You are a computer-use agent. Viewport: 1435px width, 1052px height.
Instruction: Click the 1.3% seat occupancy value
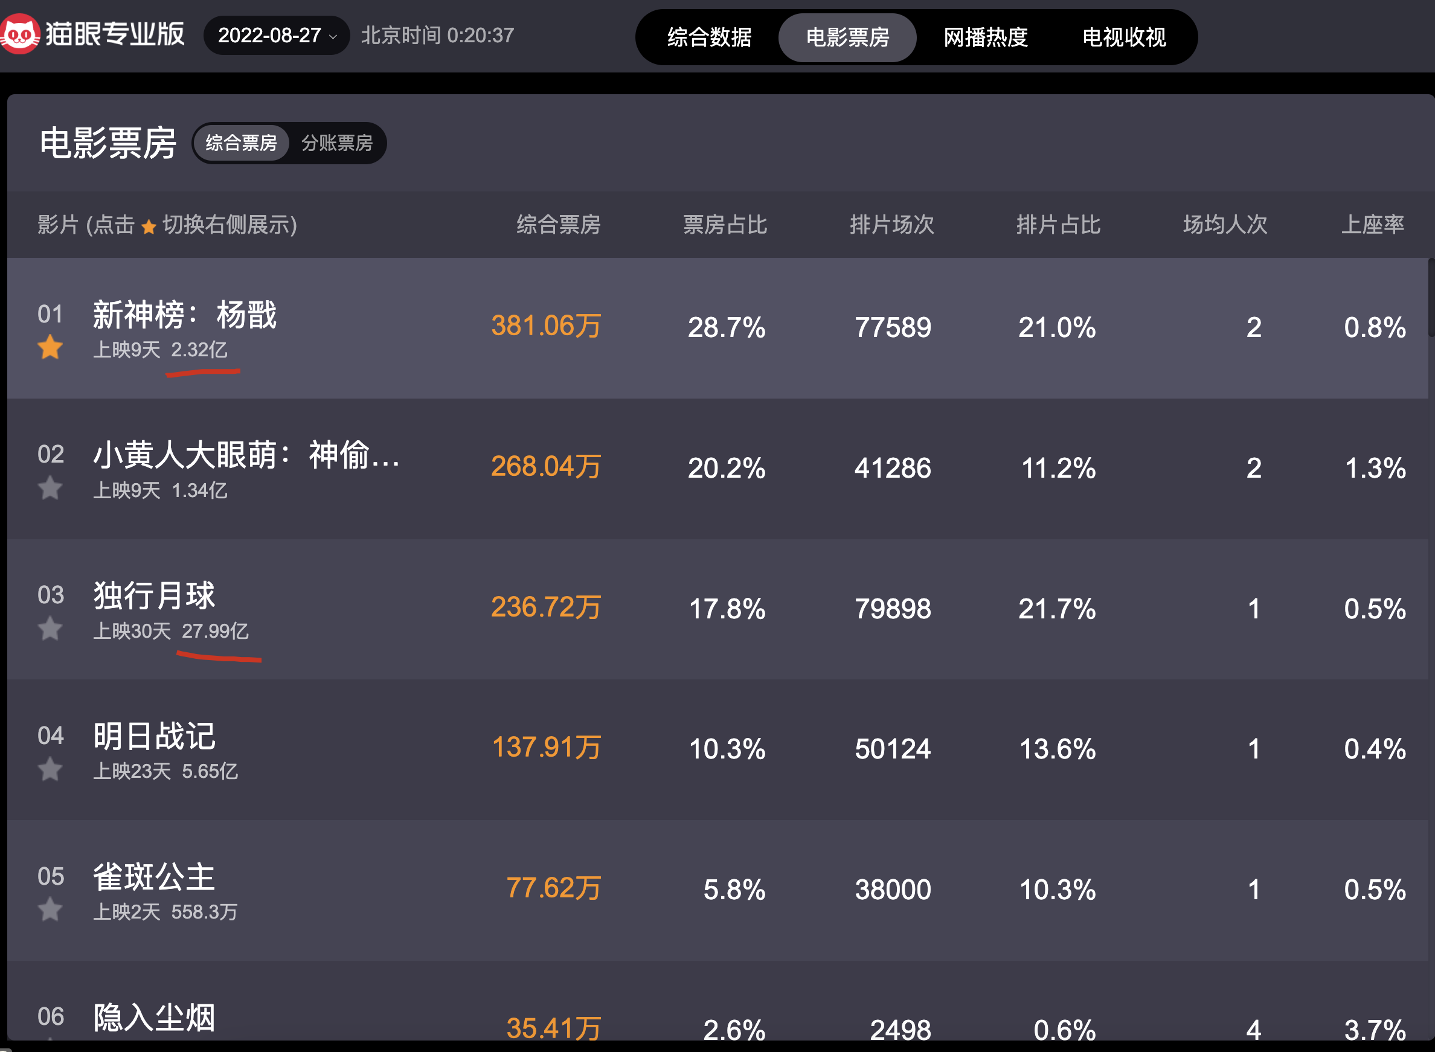pyautogui.click(x=1375, y=469)
